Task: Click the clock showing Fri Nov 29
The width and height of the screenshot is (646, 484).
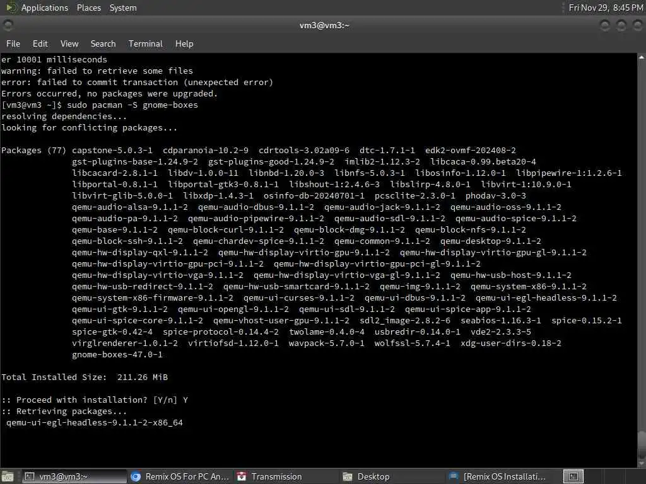Action: coord(606,8)
